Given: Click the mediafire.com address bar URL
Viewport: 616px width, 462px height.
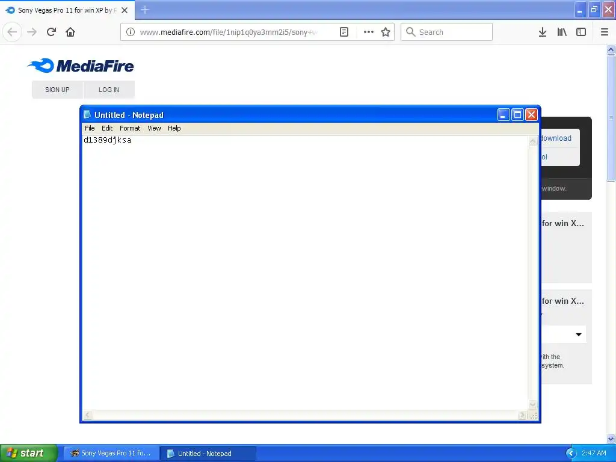Looking at the screenshot, I should coord(229,32).
